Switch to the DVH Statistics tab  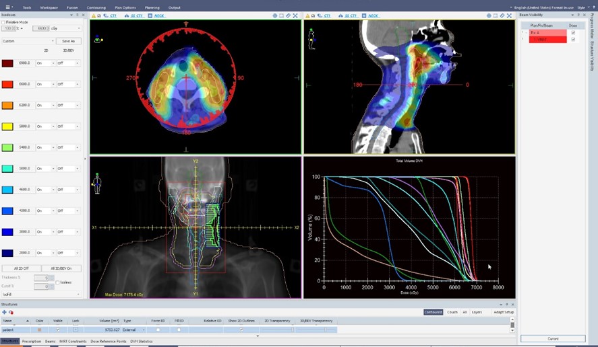pos(141,342)
